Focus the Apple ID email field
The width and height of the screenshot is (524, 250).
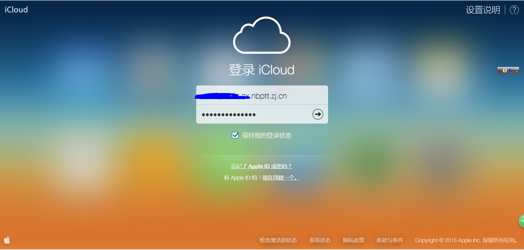[x=262, y=95]
